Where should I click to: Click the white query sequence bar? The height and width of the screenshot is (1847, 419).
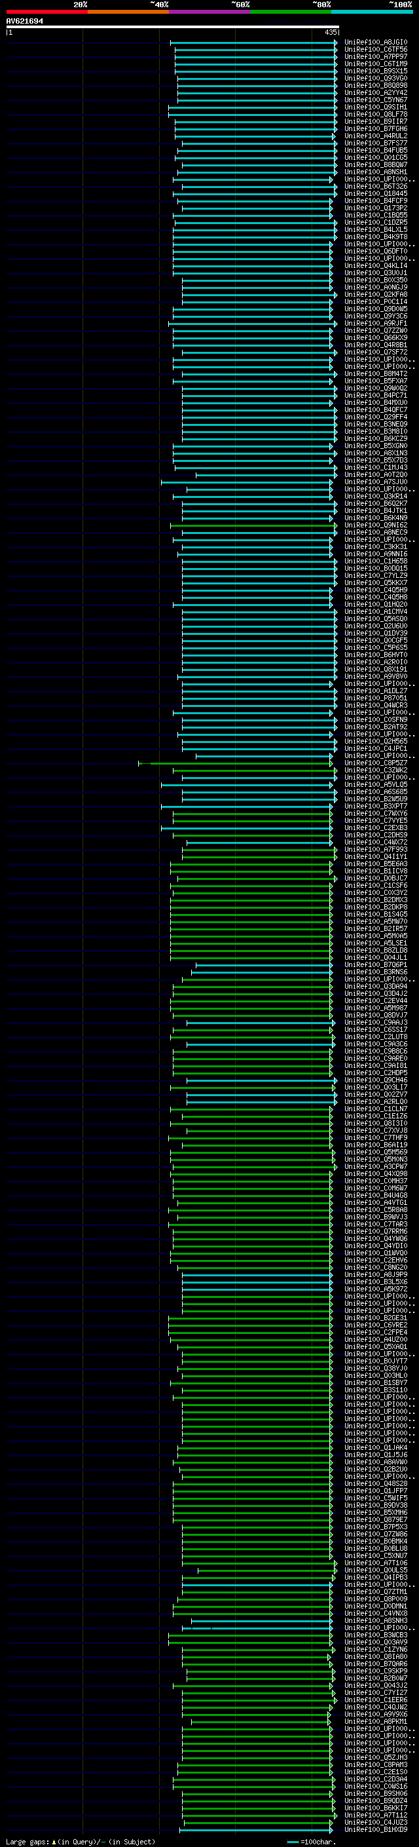pyautogui.click(x=173, y=26)
